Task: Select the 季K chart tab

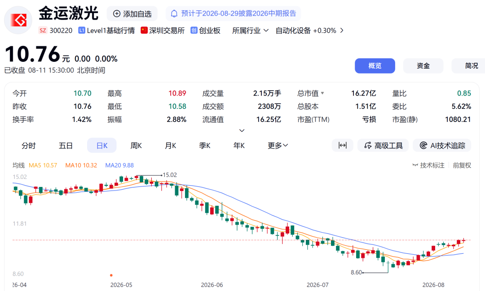Action: (205, 145)
